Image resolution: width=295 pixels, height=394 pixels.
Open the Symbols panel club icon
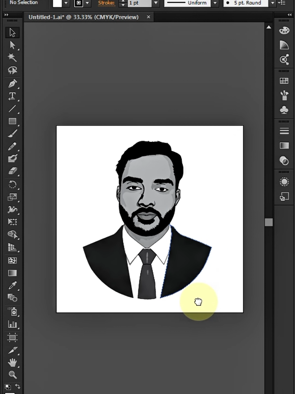point(284,110)
